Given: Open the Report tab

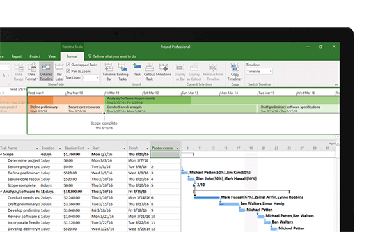Looking at the screenshot, I should [17, 56].
